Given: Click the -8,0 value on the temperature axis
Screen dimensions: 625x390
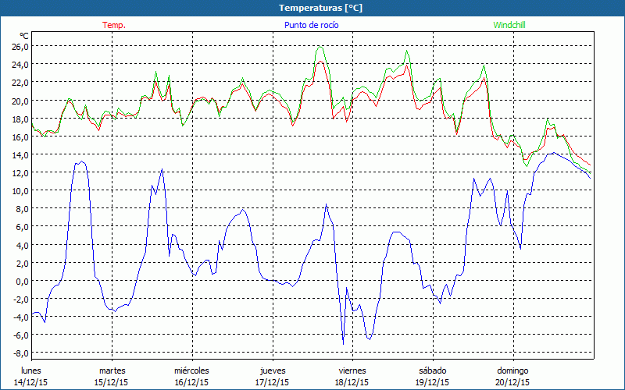Looking at the screenshot, I should (x=20, y=353).
